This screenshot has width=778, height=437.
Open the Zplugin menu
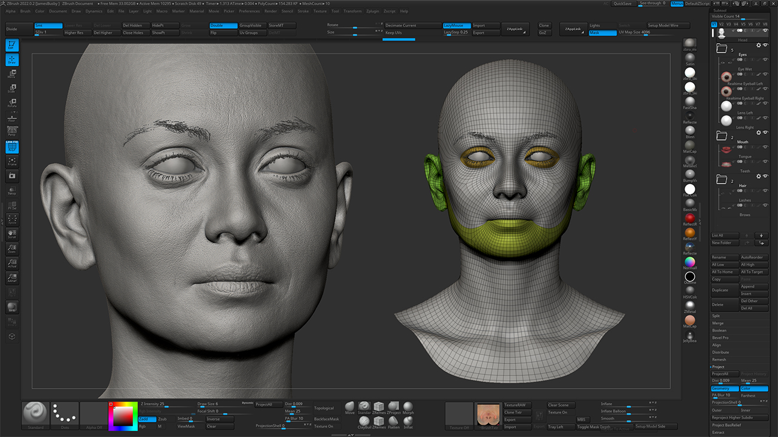pos(373,11)
